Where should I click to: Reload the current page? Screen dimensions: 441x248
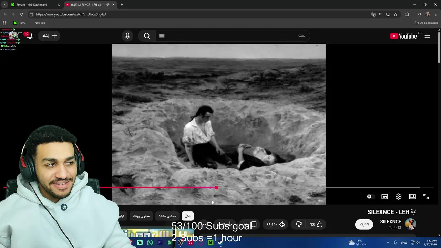point(21,14)
